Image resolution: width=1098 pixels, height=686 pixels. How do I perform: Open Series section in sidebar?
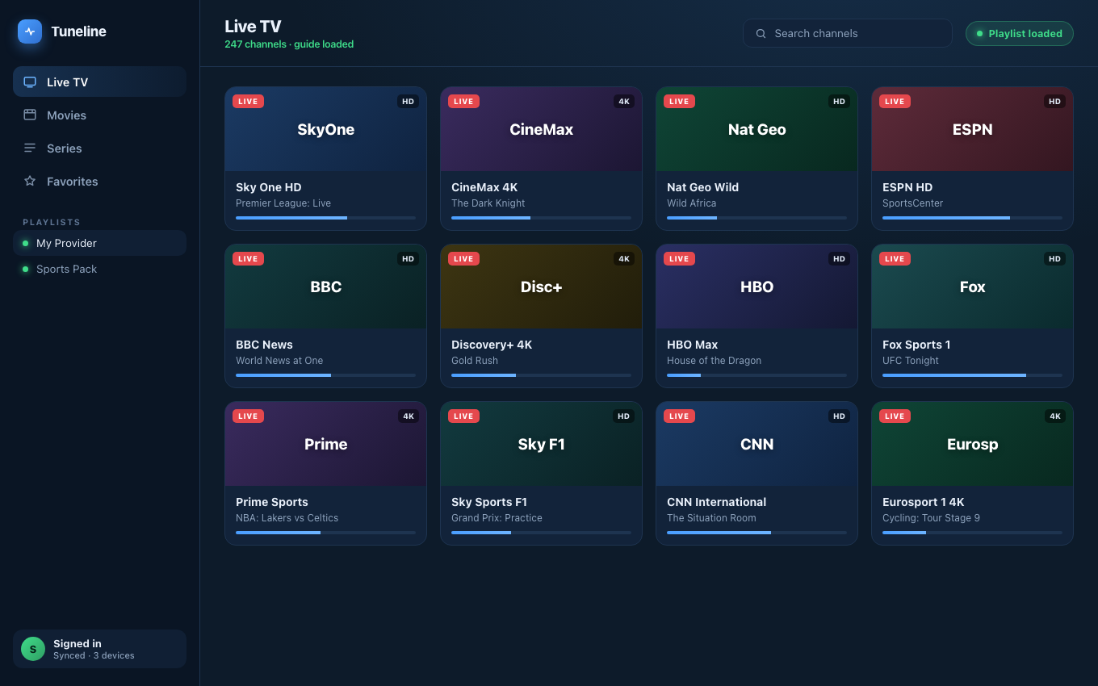point(99,148)
